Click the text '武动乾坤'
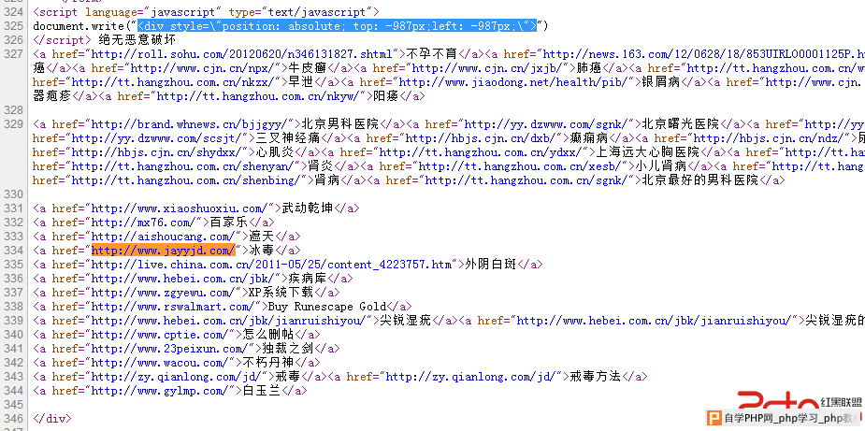The height and width of the screenshot is (431, 865). [308, 208]
